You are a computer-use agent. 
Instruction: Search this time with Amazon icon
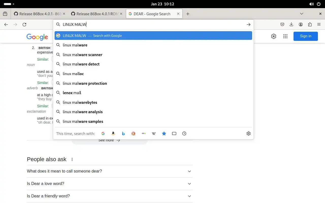click(x=113, y=133)
